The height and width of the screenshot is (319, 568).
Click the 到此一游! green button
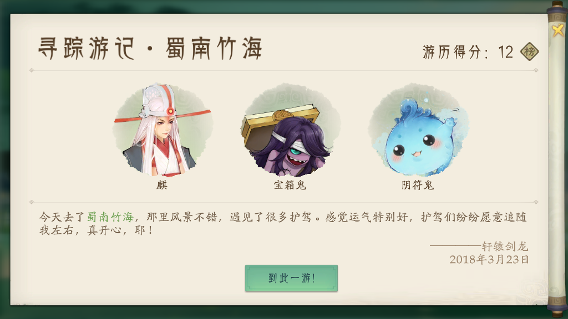[291, 278]
